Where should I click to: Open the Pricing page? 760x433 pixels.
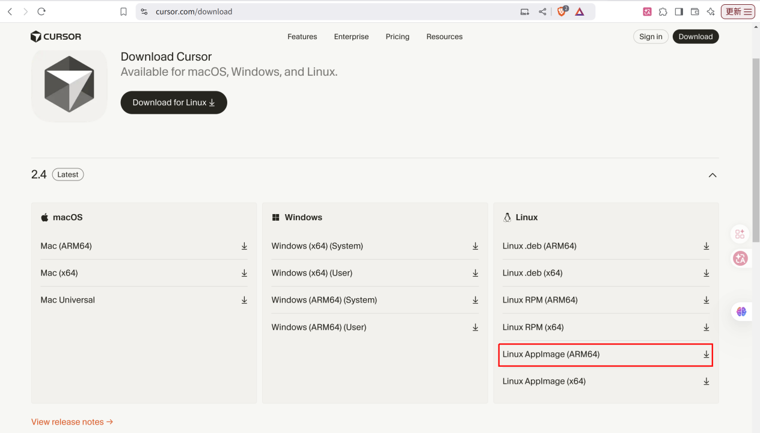point(397,37)
